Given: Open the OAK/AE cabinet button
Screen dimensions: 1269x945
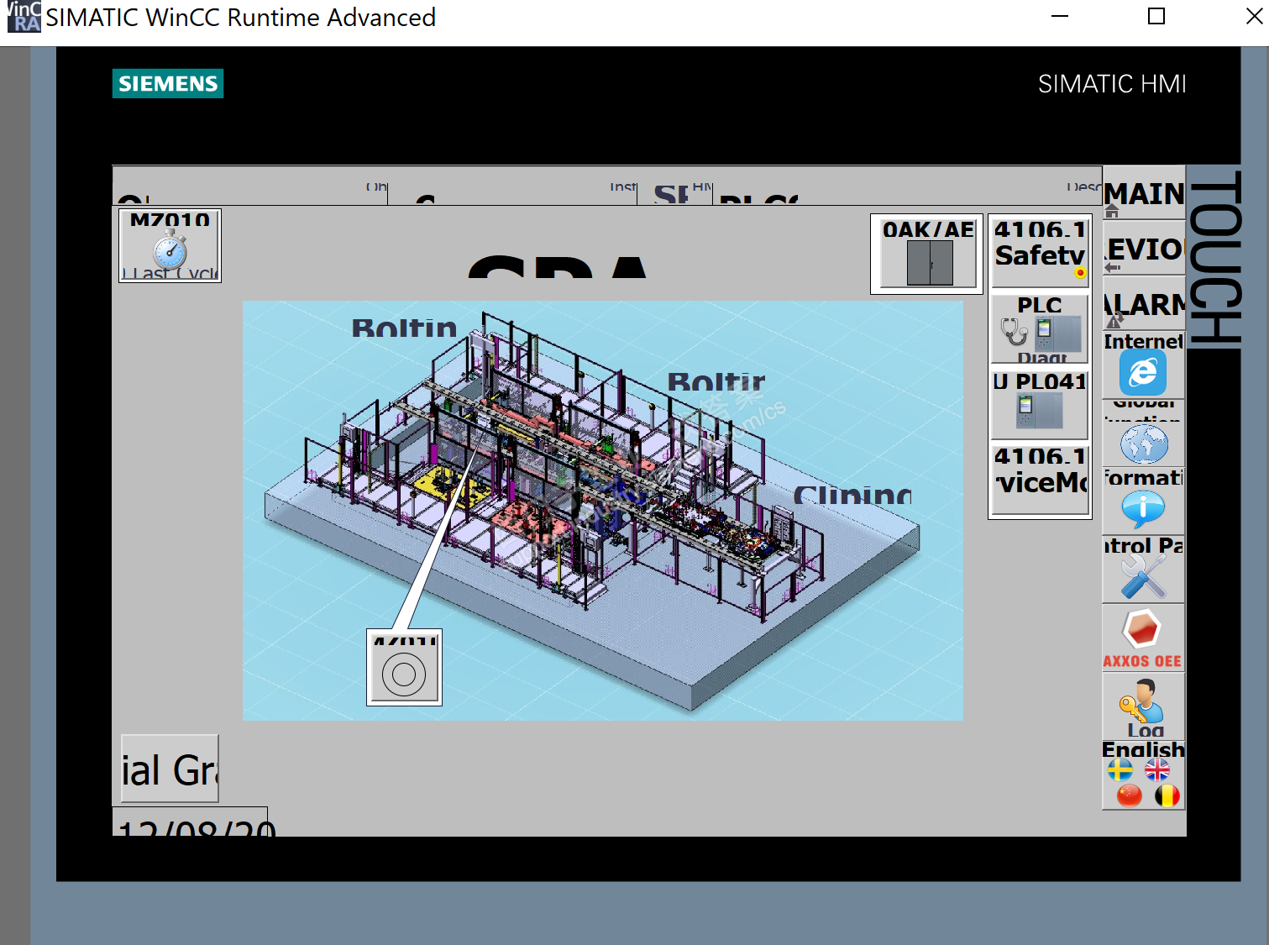Looking at the screenshot, I should click(x=927, y=254).
